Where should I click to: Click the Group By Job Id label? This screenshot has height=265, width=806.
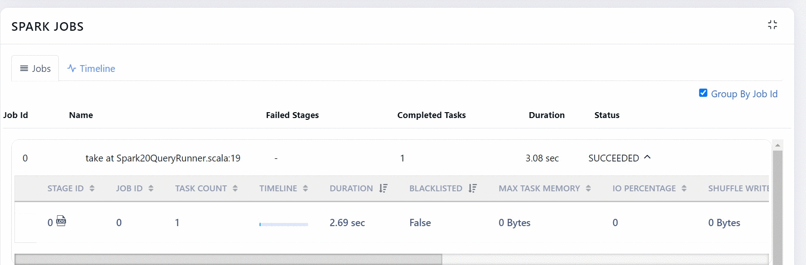tap(744, 94)
